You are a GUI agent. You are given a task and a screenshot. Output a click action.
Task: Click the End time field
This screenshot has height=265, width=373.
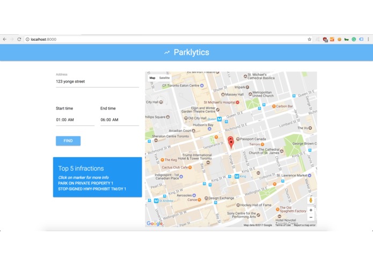[x=120, y=120]
